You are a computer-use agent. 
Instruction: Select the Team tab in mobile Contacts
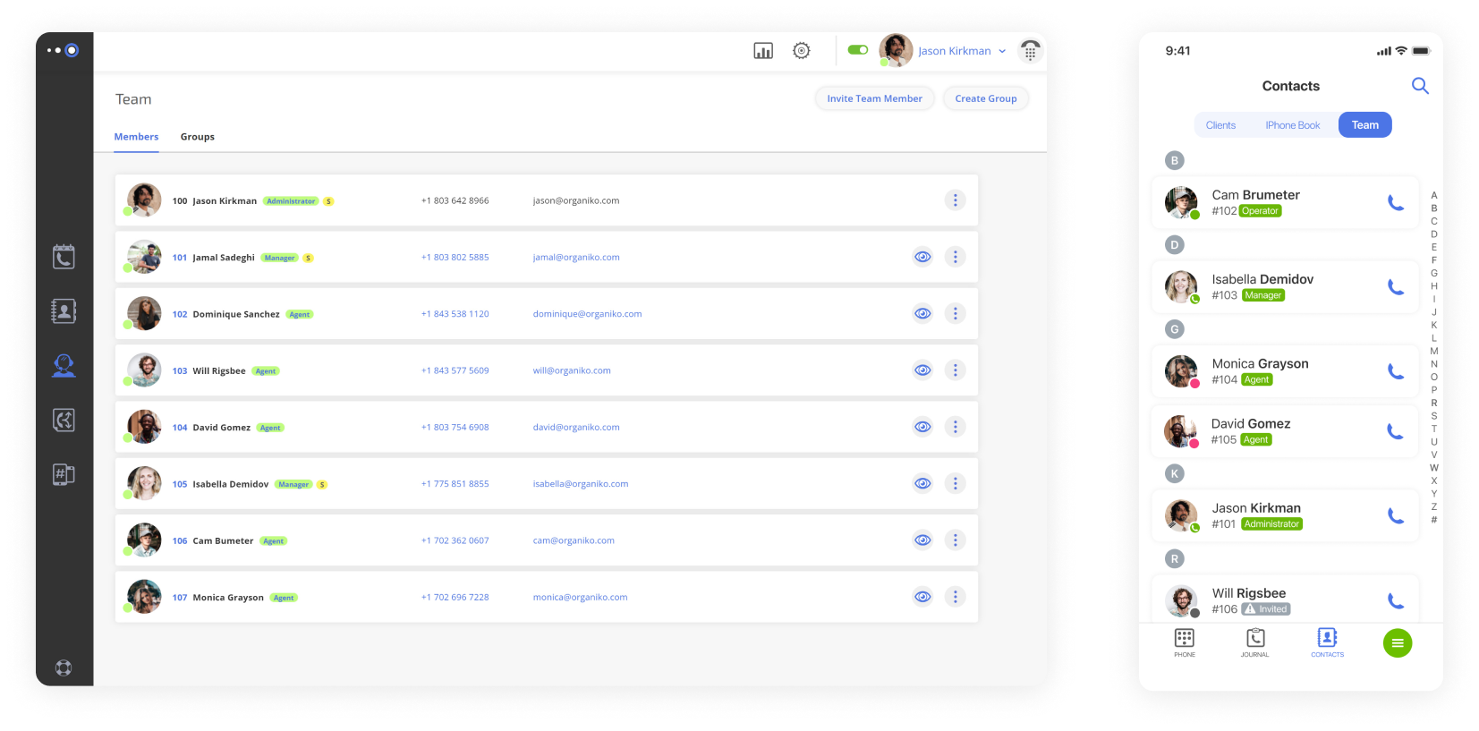[x=1365, y=125]
